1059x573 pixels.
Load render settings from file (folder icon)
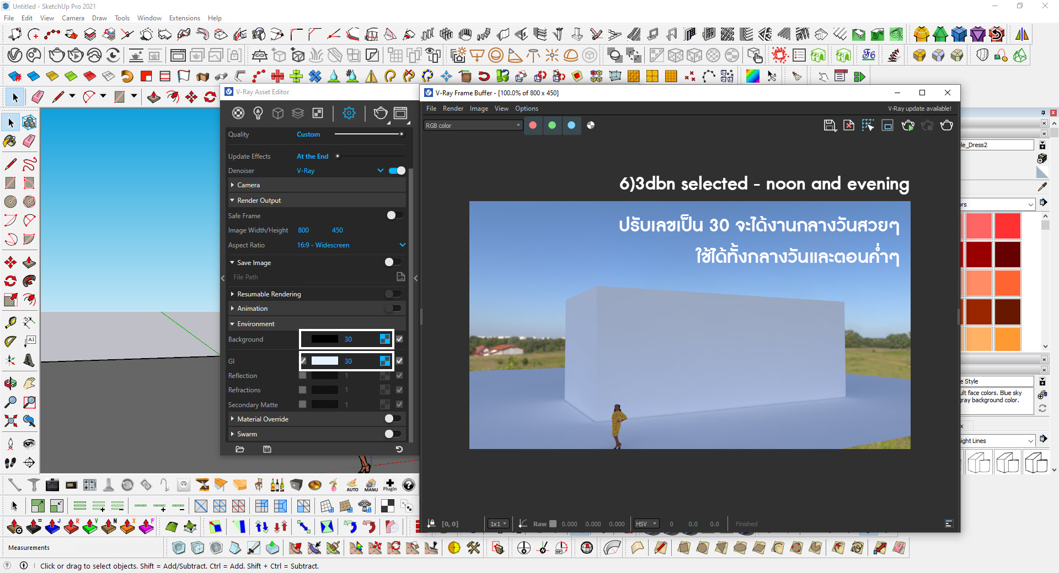point(240,449)
